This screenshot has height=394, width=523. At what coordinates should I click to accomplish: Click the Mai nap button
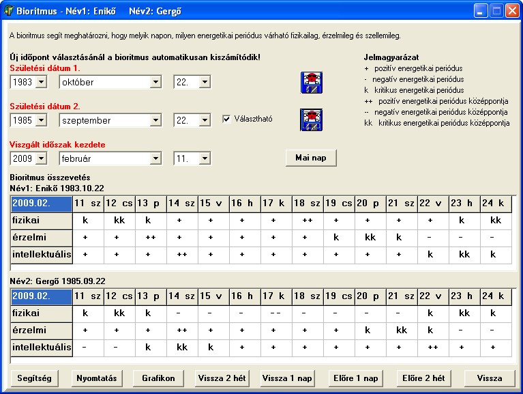coord(311,158)
